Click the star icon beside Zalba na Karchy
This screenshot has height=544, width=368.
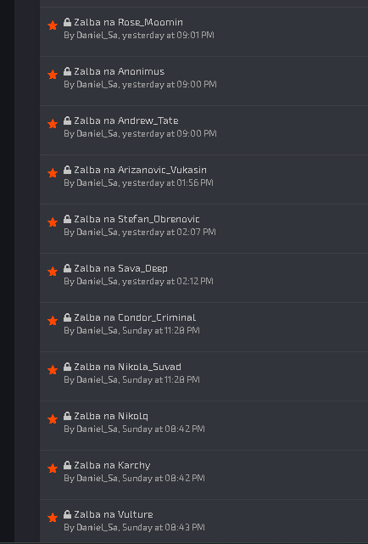point(53,468)
